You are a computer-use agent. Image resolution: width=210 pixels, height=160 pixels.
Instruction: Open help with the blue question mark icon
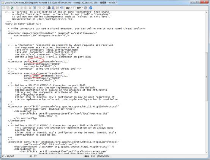91,8
